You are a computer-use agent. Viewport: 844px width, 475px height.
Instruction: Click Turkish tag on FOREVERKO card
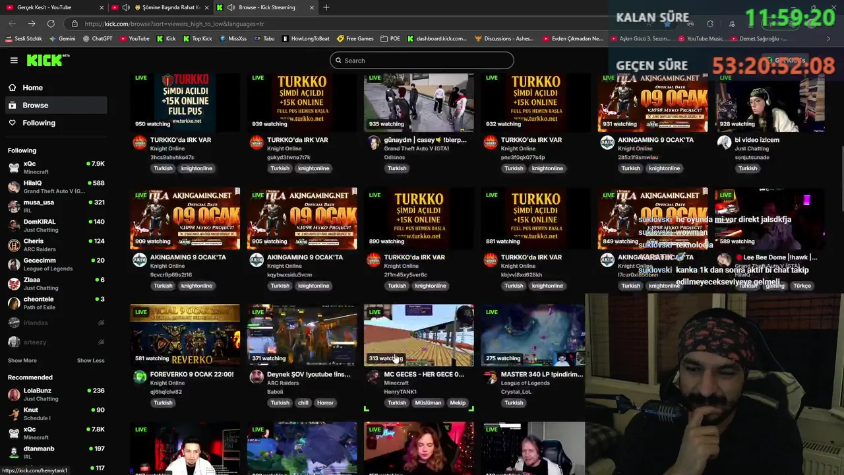coord(163,403)
